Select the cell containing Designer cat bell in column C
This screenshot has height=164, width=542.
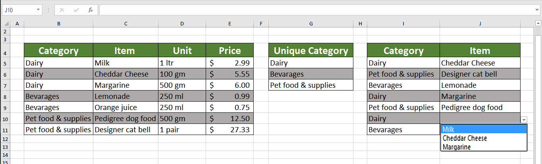pyautogui.click(x=125, y=130)
